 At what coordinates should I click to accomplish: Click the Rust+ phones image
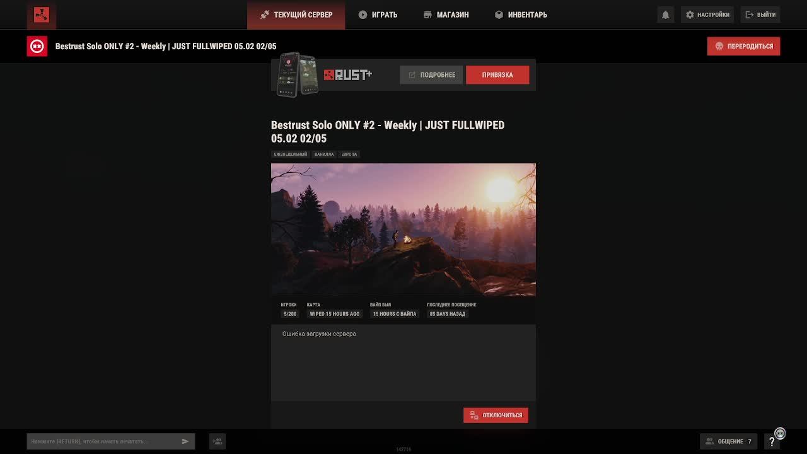point(298,74)
